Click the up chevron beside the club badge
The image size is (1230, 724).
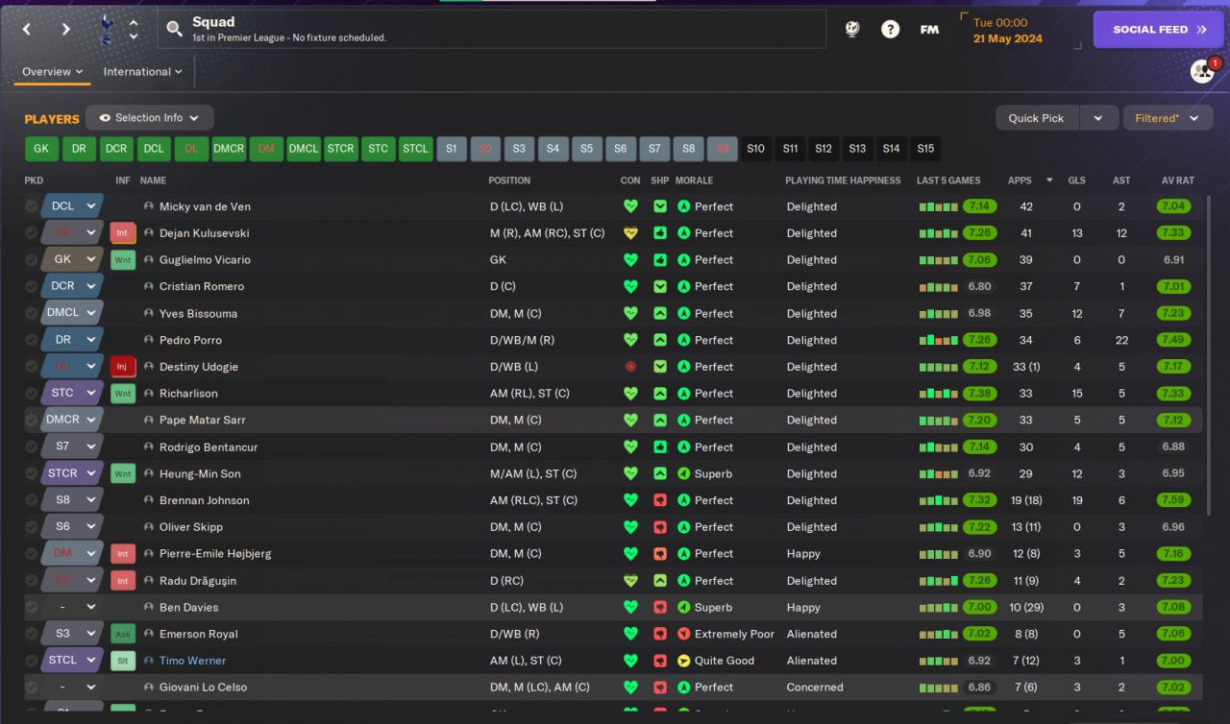coord(134,23)
